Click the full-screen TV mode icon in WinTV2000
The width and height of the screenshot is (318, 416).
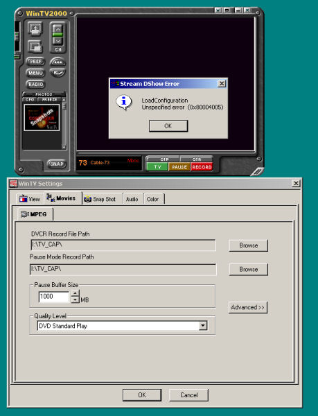point(35,28)
